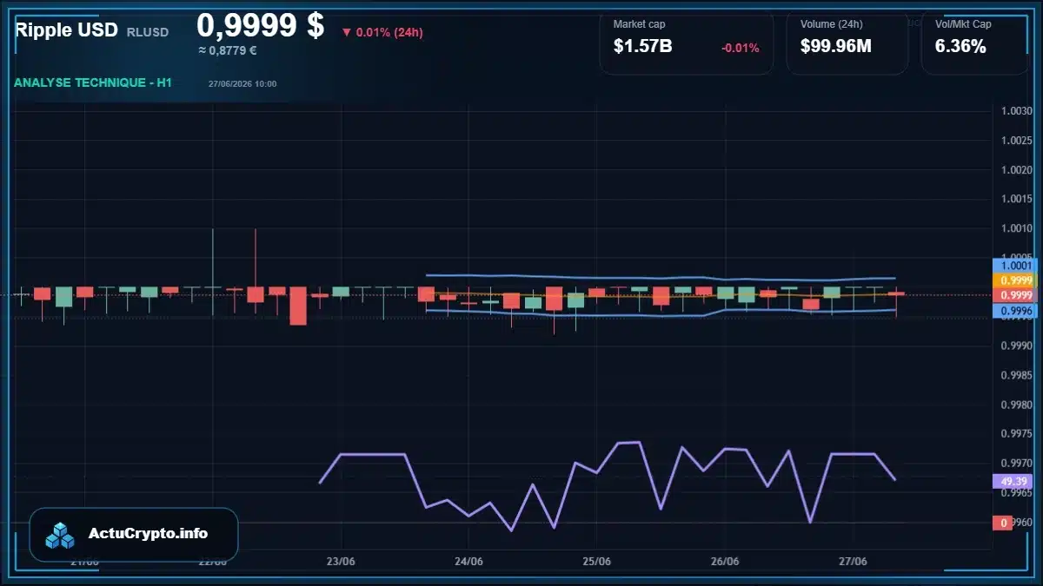Screen dimensions: 1043x586
Task: Click the 0.9970 price axis label
Action: click(x=1016, y=464)
